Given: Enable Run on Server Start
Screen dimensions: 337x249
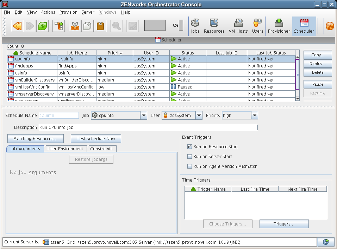Looking at the screenshot, I should pos(190,157).
